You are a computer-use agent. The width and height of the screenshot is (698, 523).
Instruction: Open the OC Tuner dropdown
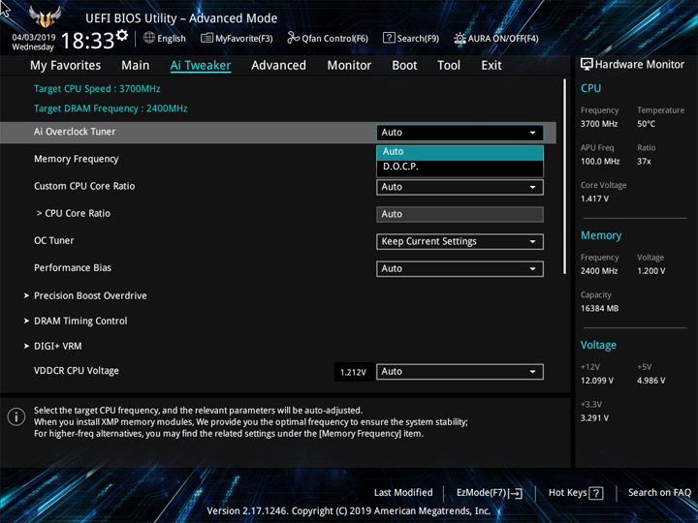pos(460,241)
